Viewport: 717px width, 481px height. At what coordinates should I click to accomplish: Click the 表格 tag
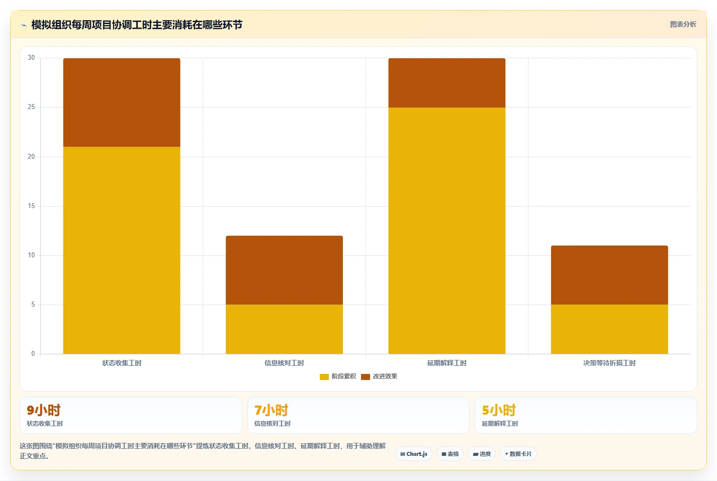(x=450, y=454)
